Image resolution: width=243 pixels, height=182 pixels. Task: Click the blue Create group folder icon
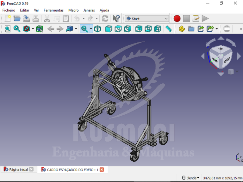click(191, 29)
